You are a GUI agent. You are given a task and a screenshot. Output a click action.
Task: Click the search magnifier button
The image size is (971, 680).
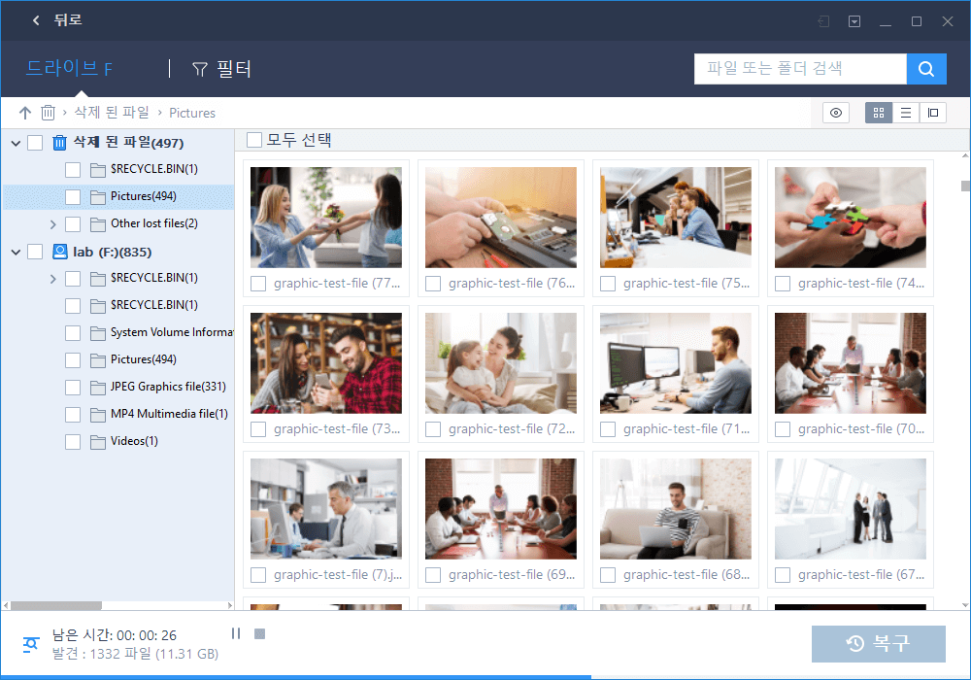click(925, 69)
